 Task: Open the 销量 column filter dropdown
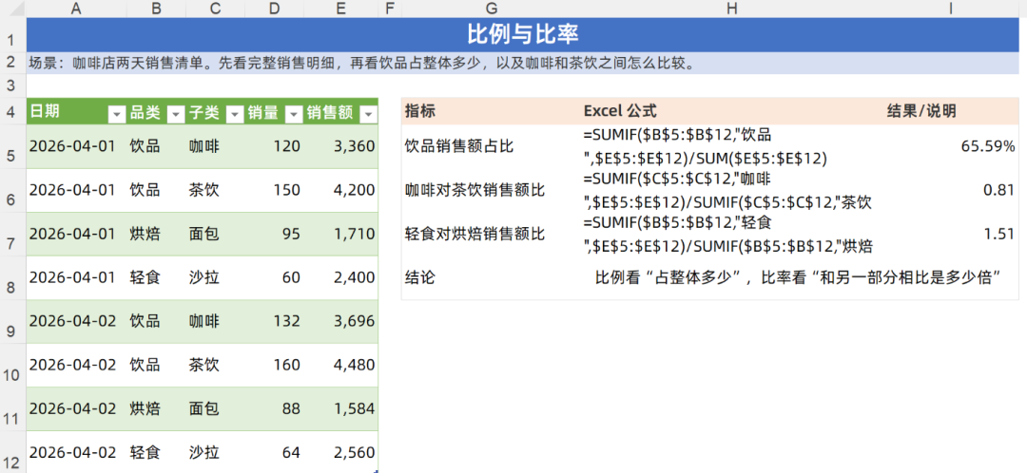tap(295, 115)
